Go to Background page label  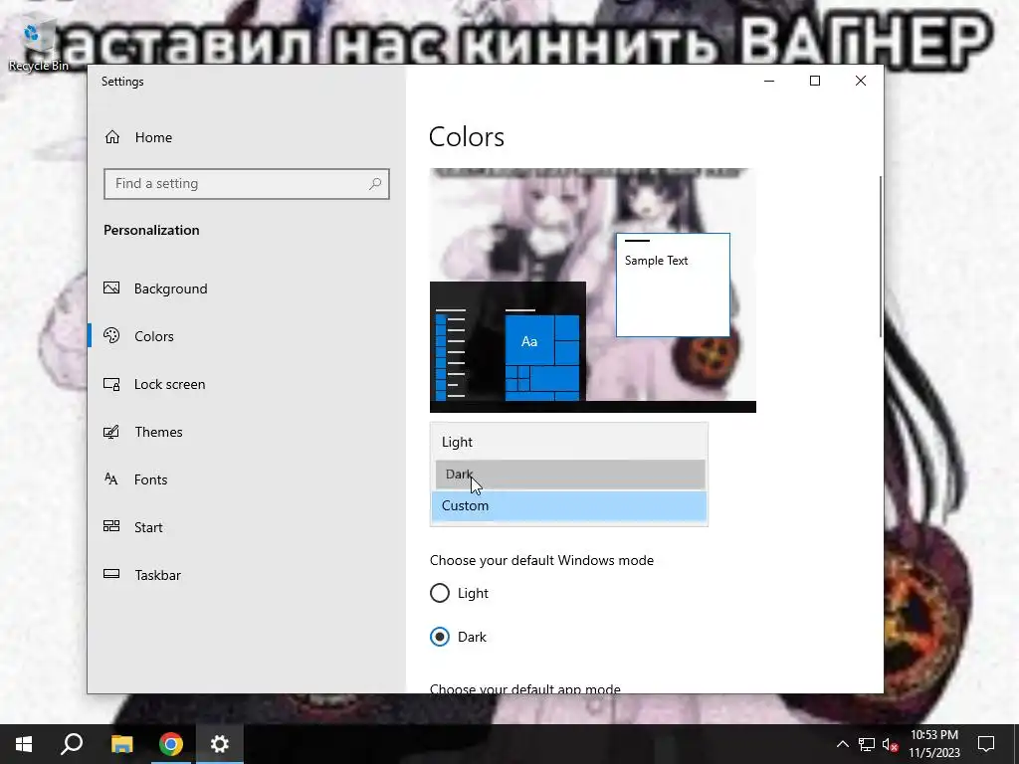(x=171, y=288)
